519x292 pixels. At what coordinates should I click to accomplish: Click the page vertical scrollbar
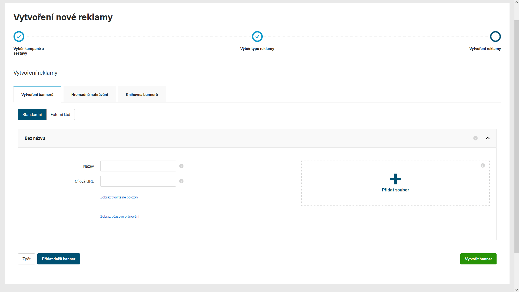coord(516,135)
